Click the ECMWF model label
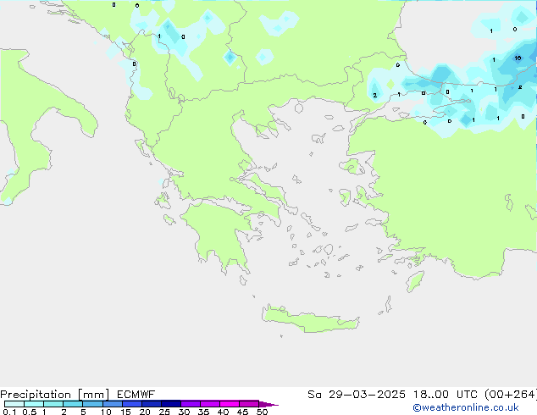Viewport: 537px width, 415px height. click(x=136, y=395)
